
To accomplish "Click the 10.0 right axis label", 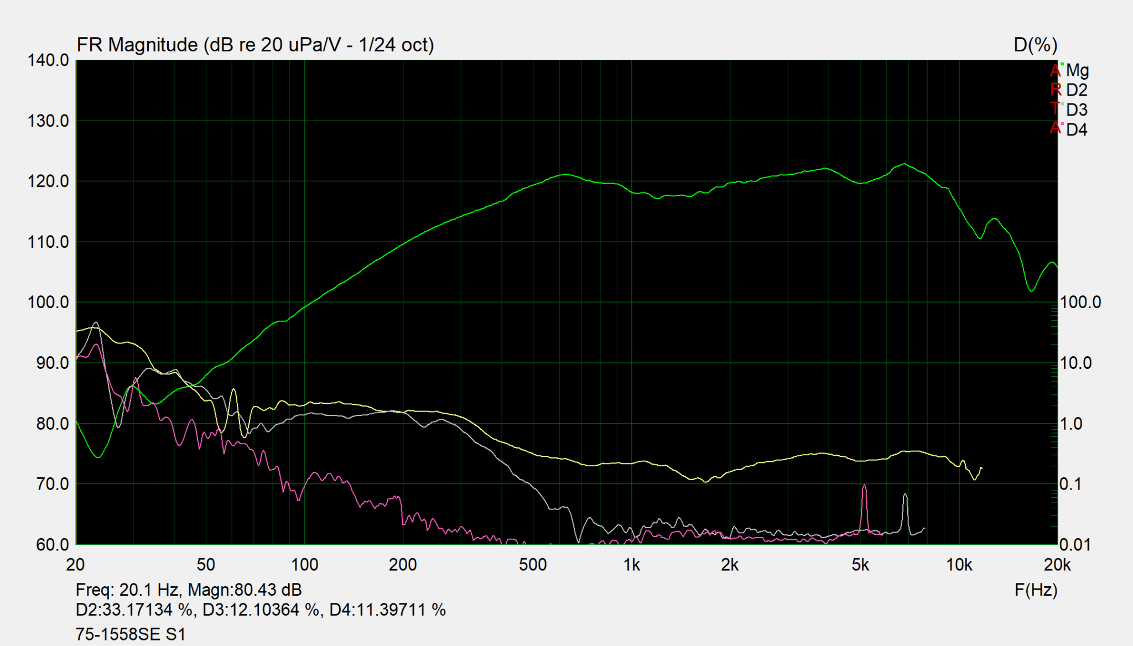I will (1076, 363).
